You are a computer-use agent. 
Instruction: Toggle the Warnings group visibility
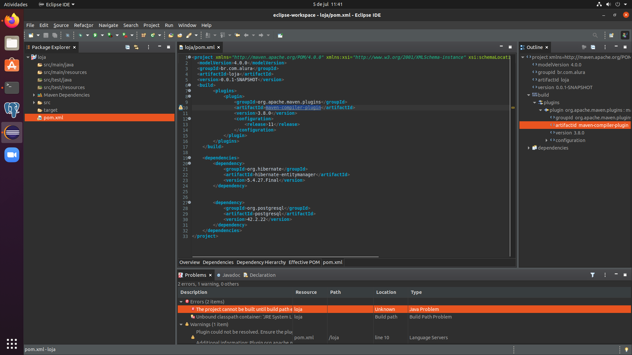pyautogui.click(x=181, y=324)
